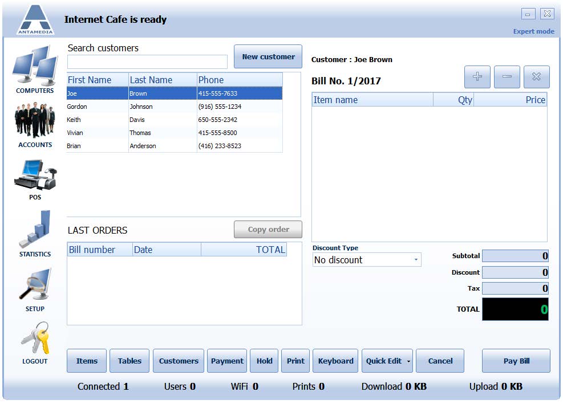Screen dimensions: 563x404
Task: Select customer Keith Davis
Action: point(175,120)
